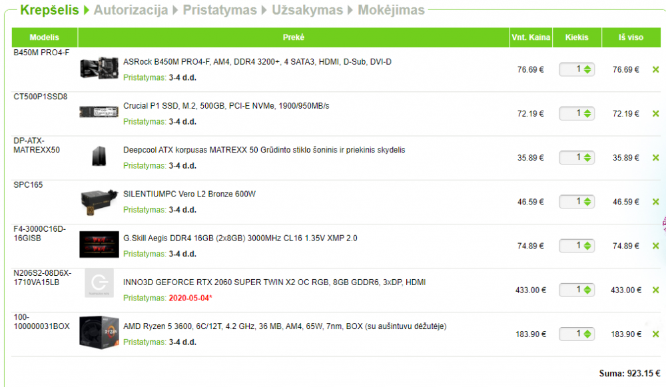The width and height of the screenshot is (666, 387).
Task: Select model code B450M PRO4-F
Action: (x=41, y=53)
